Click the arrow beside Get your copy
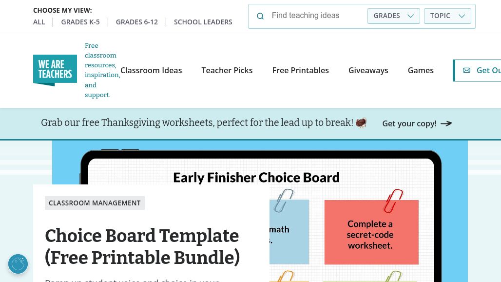The image size is (501, 282). (446, 123)
